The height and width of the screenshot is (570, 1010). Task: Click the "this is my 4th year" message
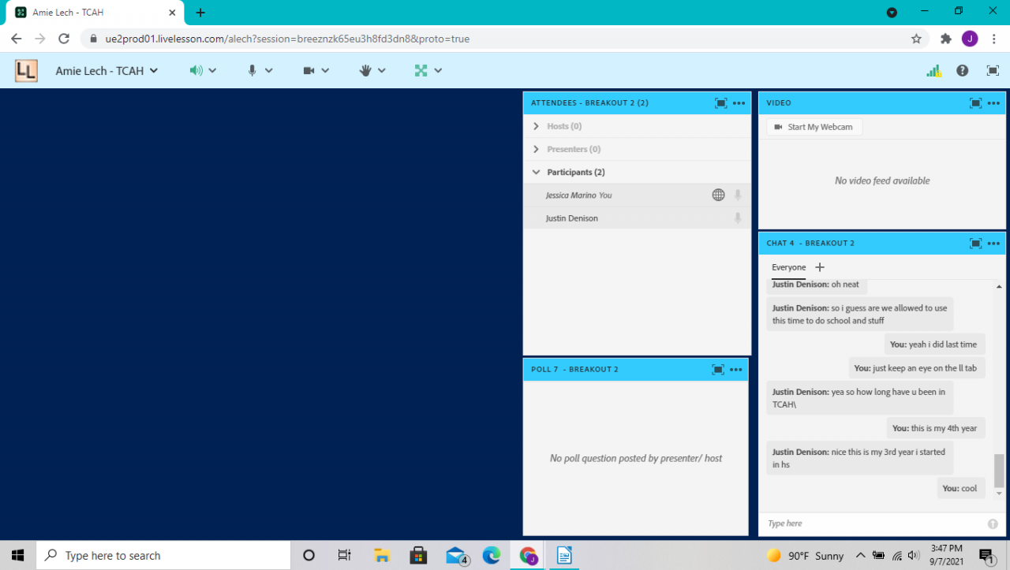936,428
